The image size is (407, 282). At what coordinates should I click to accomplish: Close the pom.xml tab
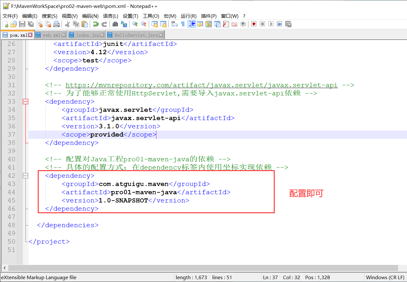click(x=30, y=35)
